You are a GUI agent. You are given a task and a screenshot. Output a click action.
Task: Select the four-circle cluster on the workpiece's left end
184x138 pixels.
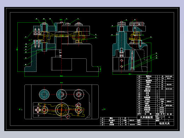(38, 110)
